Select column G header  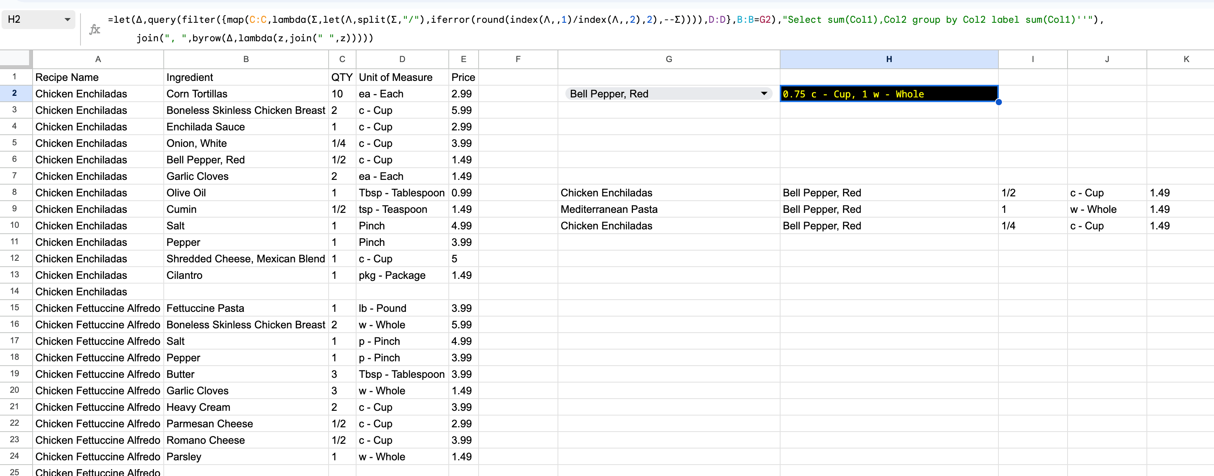668,59
